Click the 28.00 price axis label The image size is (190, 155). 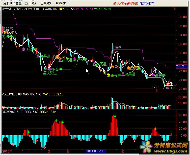tap(183, 62)
